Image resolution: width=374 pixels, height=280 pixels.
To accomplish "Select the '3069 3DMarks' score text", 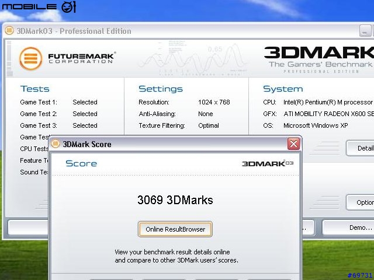I will coord(175,199).
